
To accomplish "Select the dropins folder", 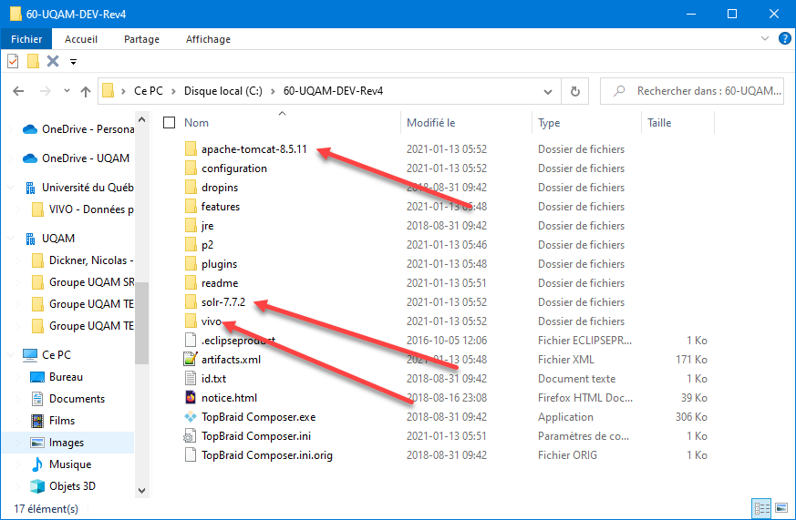I will tap(220, 188).
